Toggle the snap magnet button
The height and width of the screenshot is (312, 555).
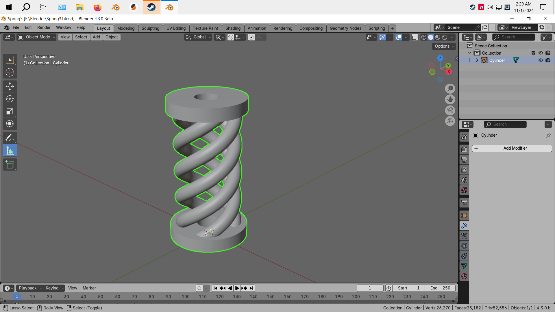tap(231, 37)
